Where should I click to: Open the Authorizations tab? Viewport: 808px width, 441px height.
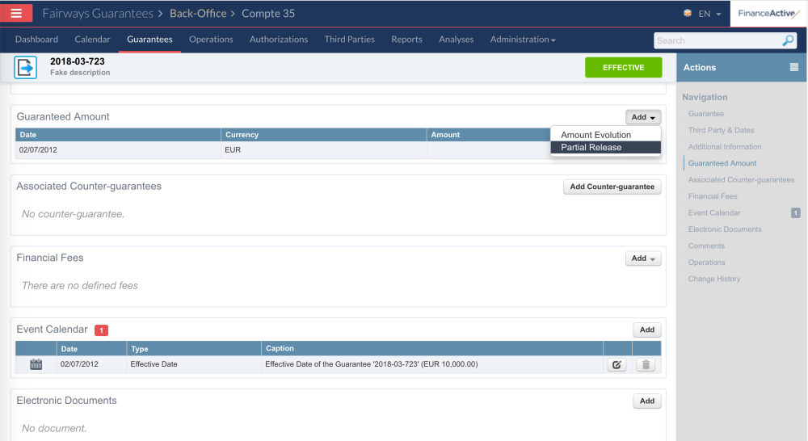point(279,40)
